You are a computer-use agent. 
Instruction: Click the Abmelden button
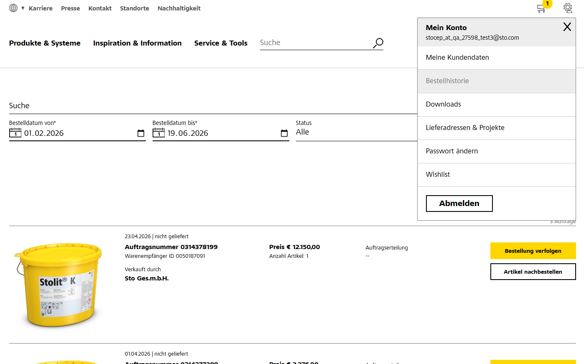(x=459, y=204)
